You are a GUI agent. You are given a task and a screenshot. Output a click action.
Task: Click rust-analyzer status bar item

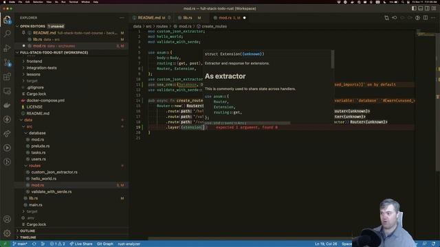coord(129,244)
